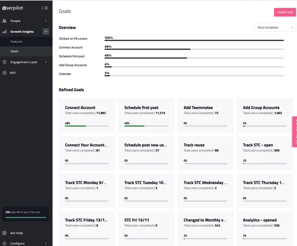Image resolution: width=297 pixels, height=246 pixels.
Task: Collapse the Growth Insights section
Action: 46,31
